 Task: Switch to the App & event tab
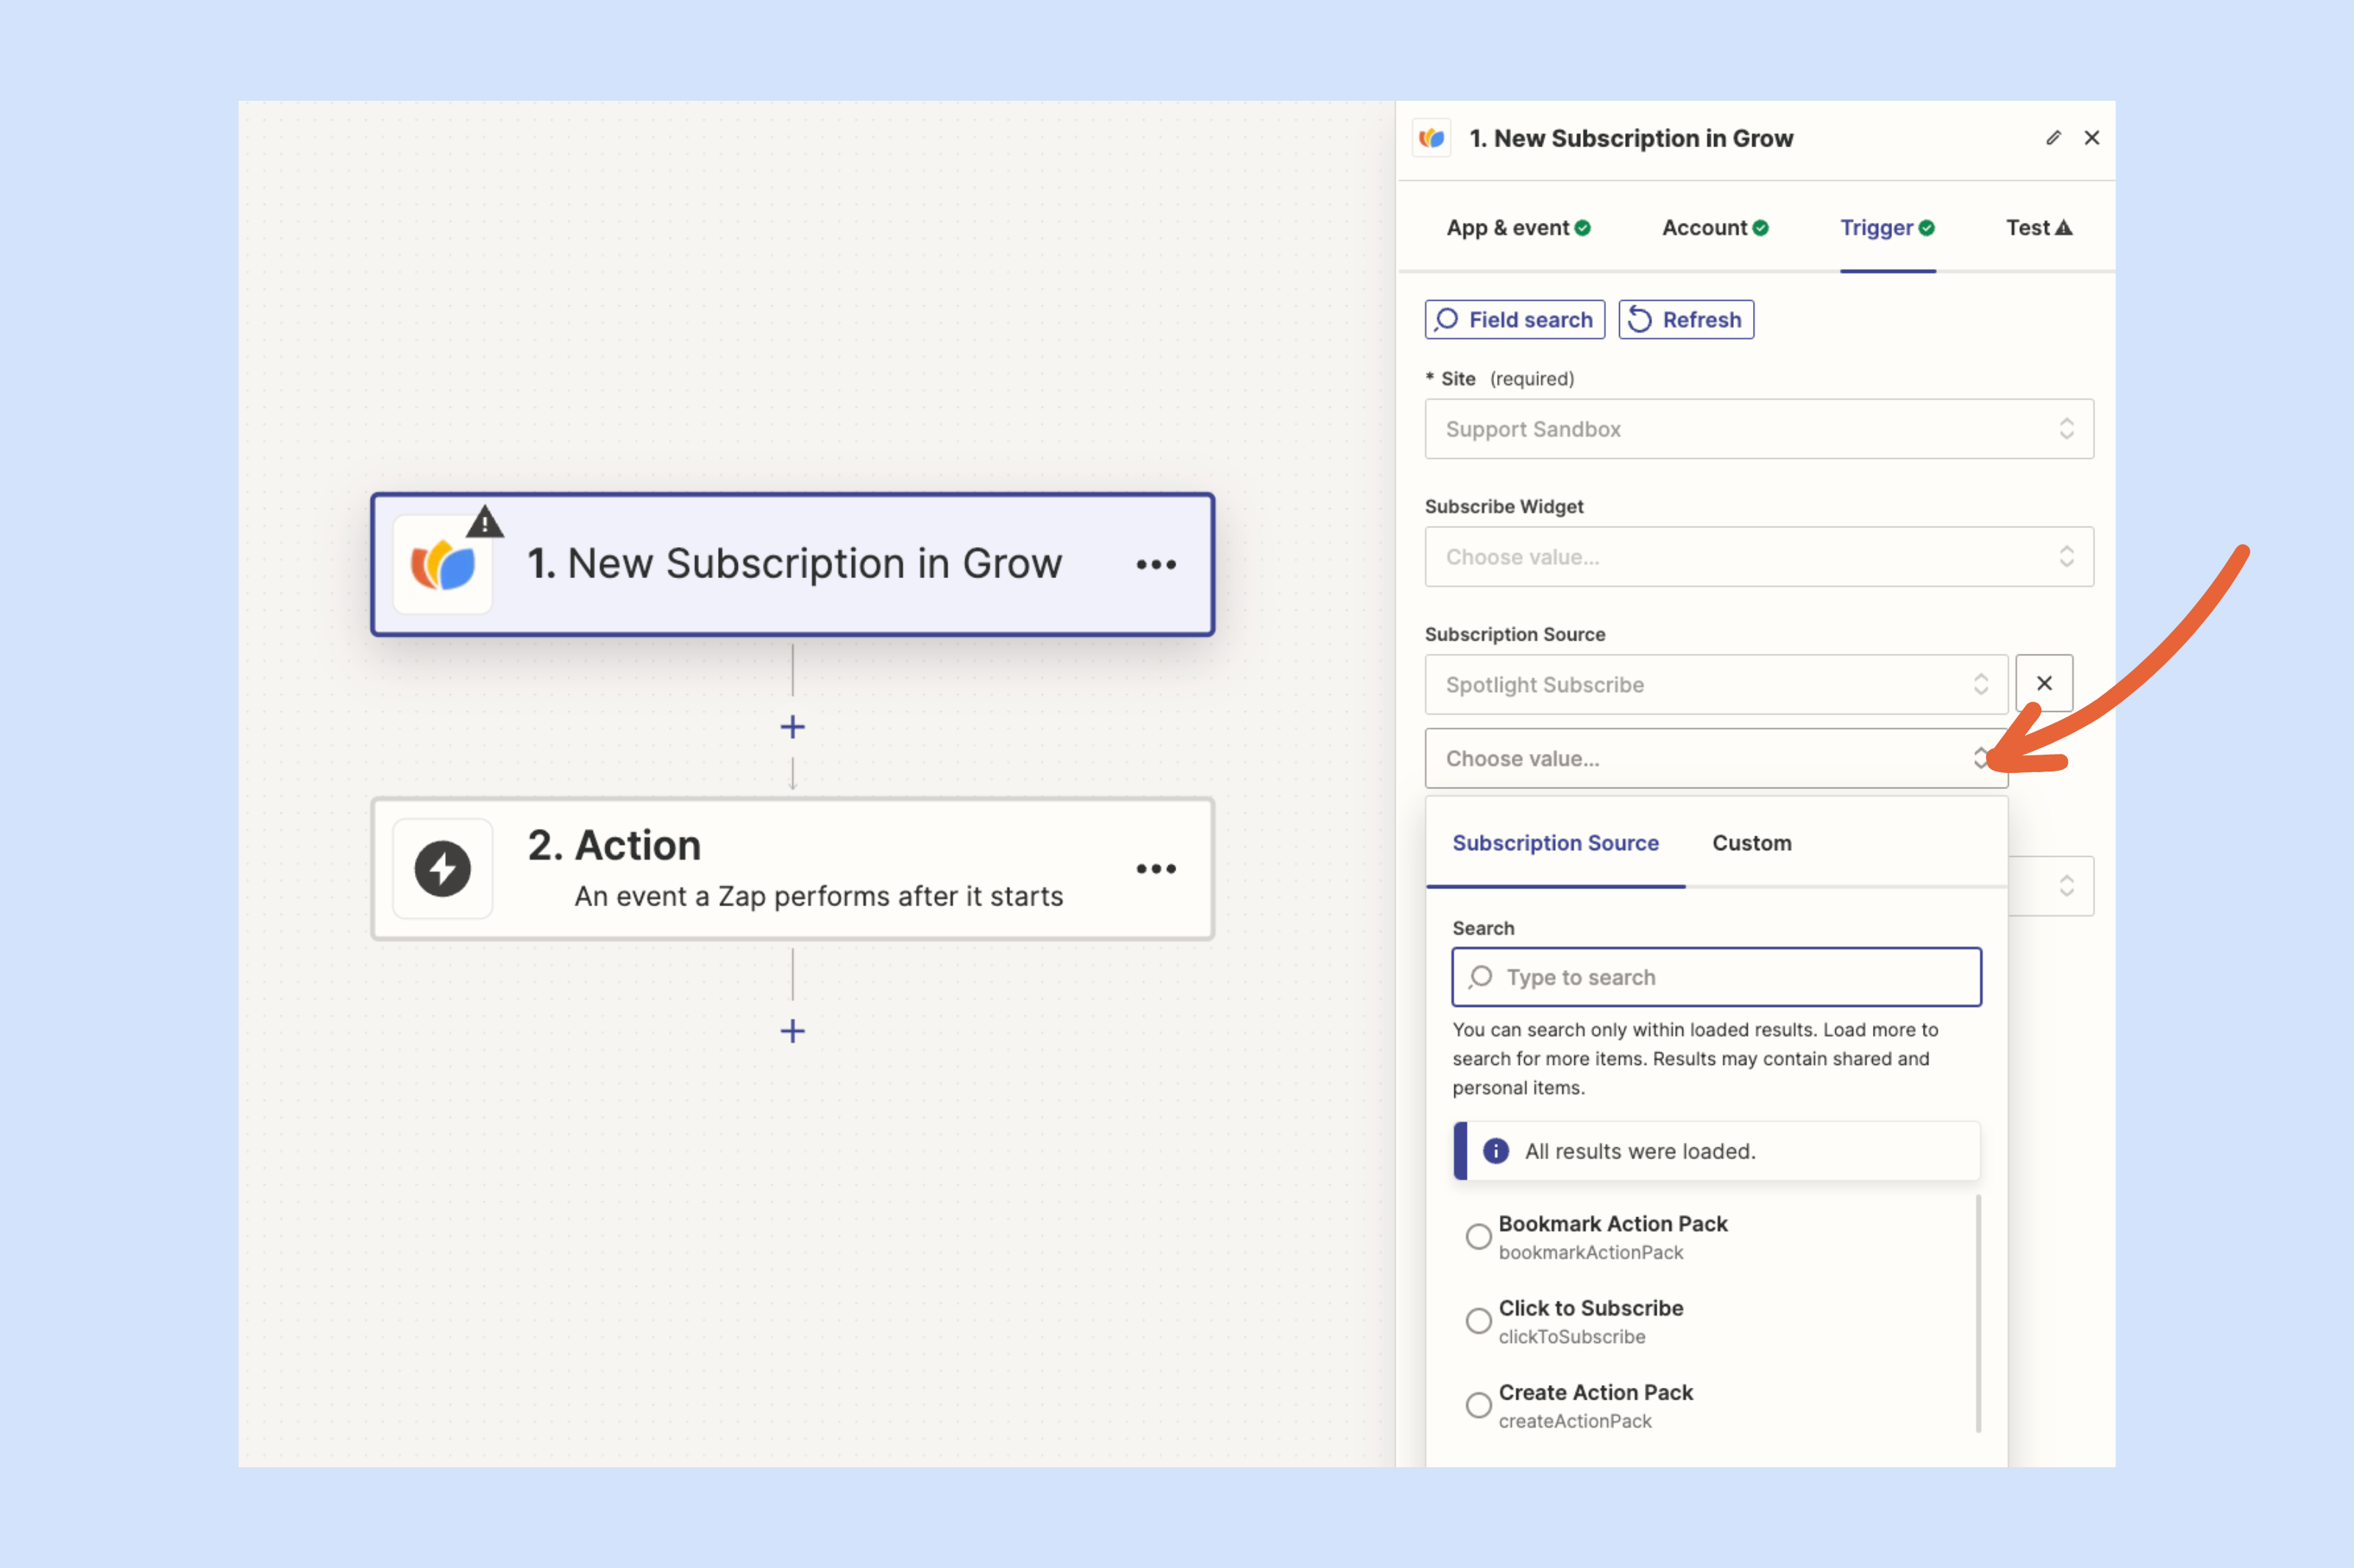click(x=1518, y=228)
